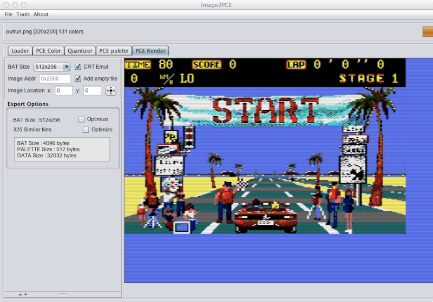Open the BAT Size dropdown
The image size is (433, 302).
pyautogui.click(x=51, y=66)
